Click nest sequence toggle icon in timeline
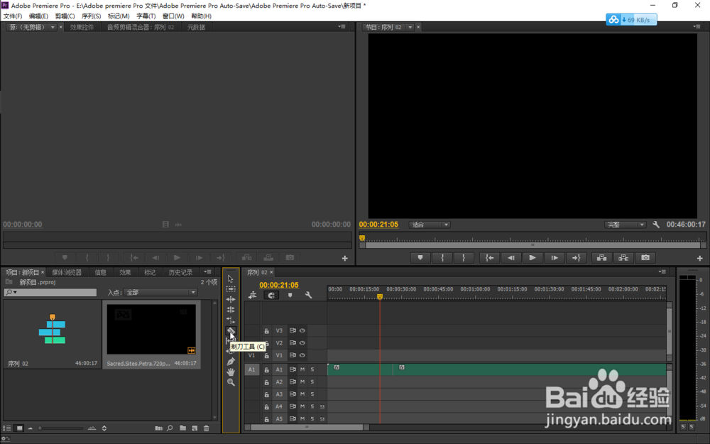Screen dimensions: 710x444 click(252, 295)
